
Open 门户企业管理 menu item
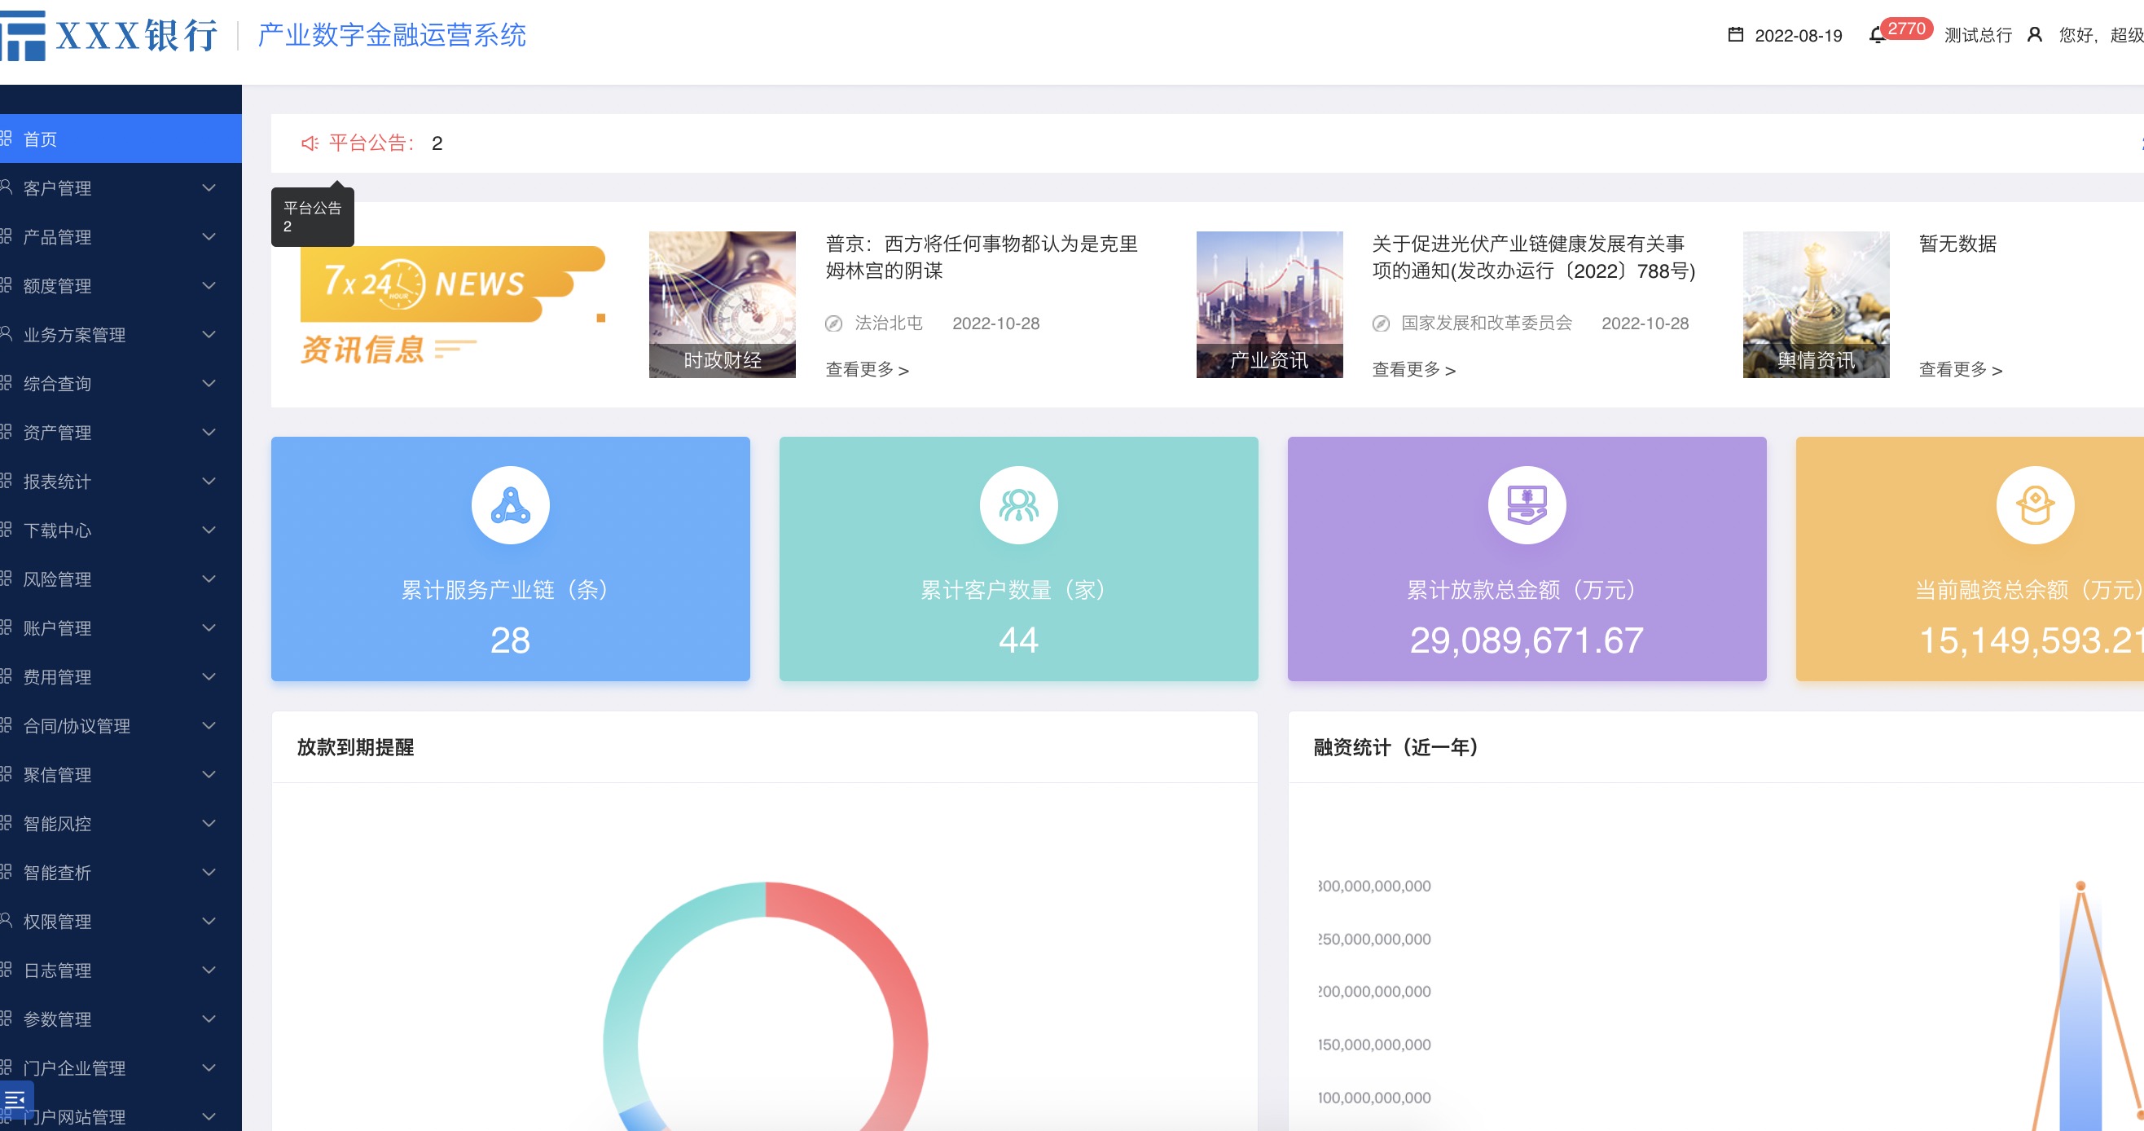(121, 1067)
